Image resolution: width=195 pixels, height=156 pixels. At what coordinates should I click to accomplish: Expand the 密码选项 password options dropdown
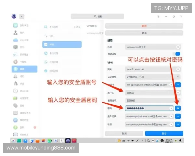coord(152,100)
